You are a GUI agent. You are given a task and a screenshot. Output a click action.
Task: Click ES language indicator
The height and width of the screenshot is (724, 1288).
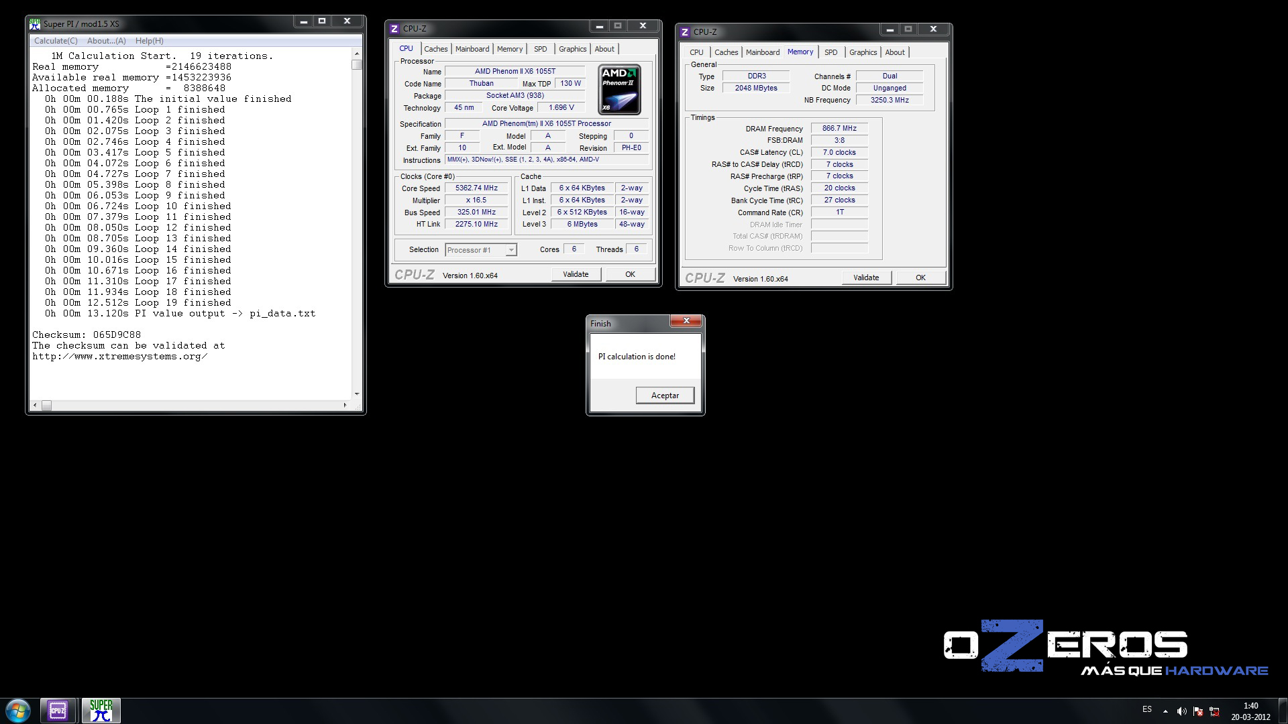[1147, 709]
